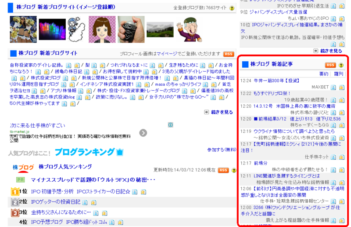The width and height of the screenshot is (351, 227).
Task: Open article ウクライナ情勢について調べようと思ったら
Action: 294,131
